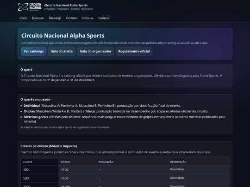Click the tagline Frescobol Resultados Ranking Inscrições
250x187 pixels.
tap(69, 9)
